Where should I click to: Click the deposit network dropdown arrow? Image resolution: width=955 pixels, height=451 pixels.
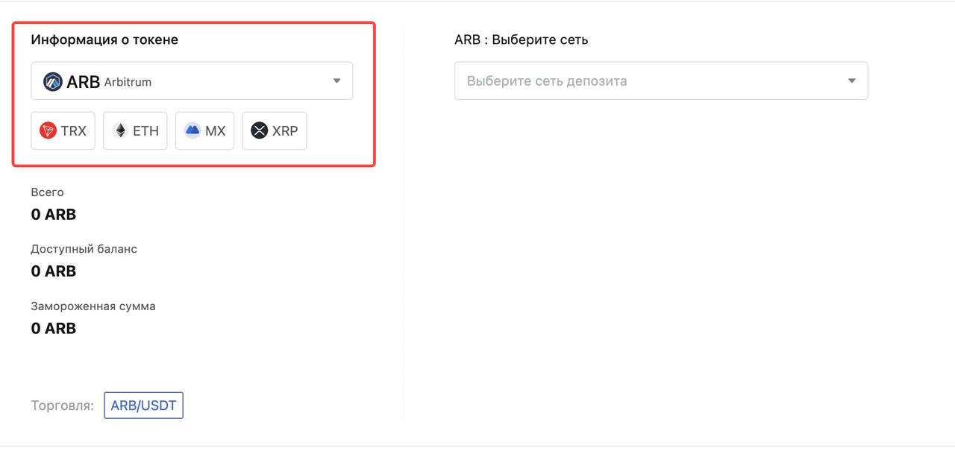click(x=852, y=81)
